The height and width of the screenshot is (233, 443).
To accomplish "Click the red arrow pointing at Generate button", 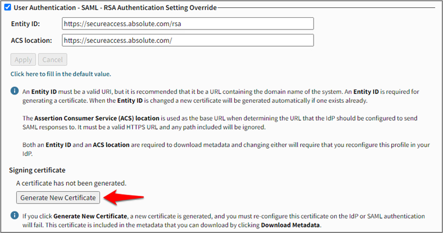I will tap(125, 196).
